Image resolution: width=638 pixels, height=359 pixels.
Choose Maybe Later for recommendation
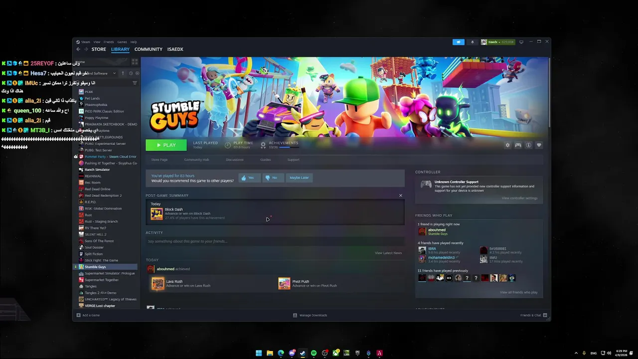pyautogui.click(x=299, y=178)
